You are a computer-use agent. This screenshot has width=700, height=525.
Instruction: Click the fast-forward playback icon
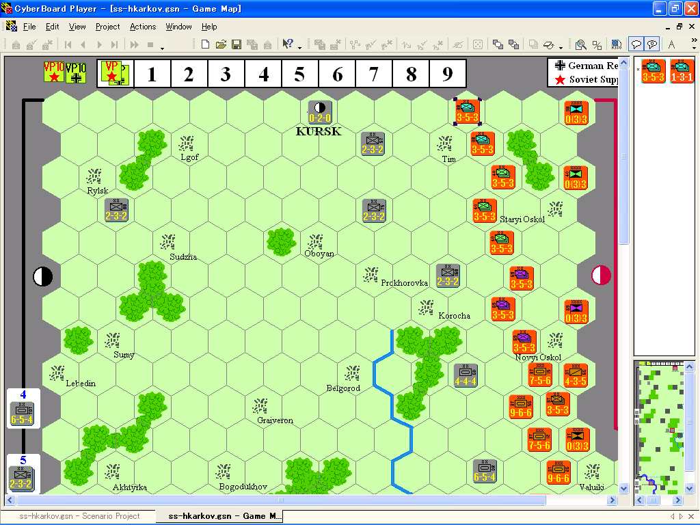(134, 44)
